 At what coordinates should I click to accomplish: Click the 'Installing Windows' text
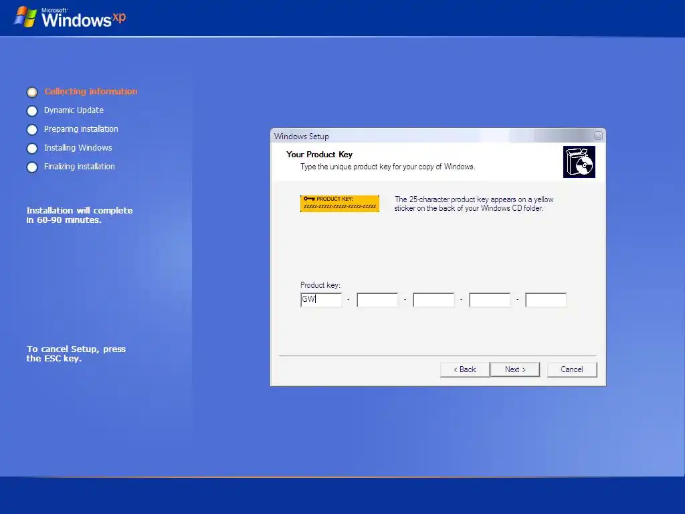point(78,148)
